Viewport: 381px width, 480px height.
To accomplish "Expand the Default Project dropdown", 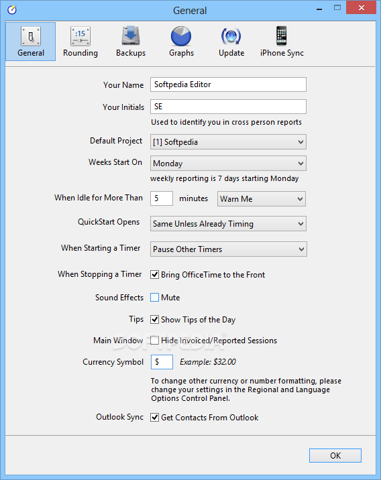I will pos(228,142).
